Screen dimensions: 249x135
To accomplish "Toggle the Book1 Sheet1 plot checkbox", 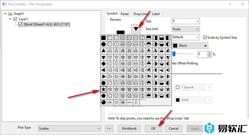I will [20, 24].
